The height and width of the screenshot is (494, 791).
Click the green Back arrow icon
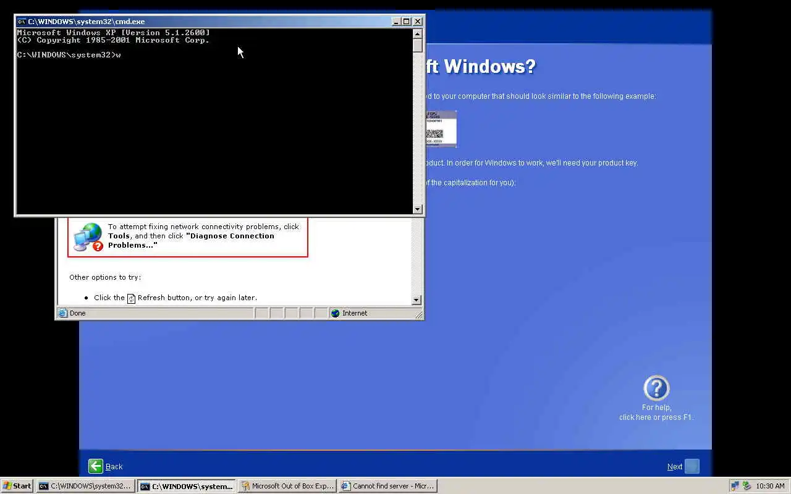tap(96, 466)
